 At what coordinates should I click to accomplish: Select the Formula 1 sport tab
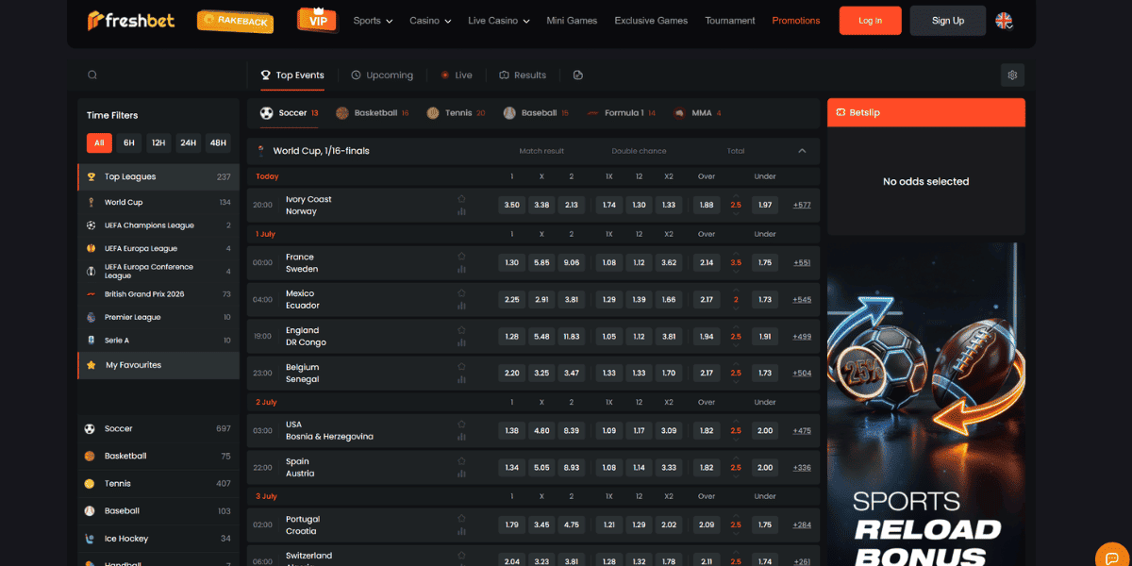click(621, 113)
